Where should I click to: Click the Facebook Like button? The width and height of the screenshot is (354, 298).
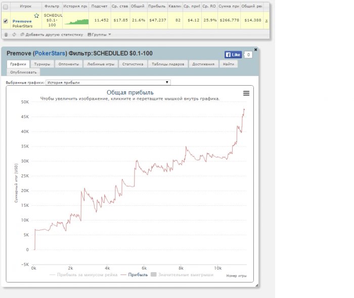tap(233, 54)
